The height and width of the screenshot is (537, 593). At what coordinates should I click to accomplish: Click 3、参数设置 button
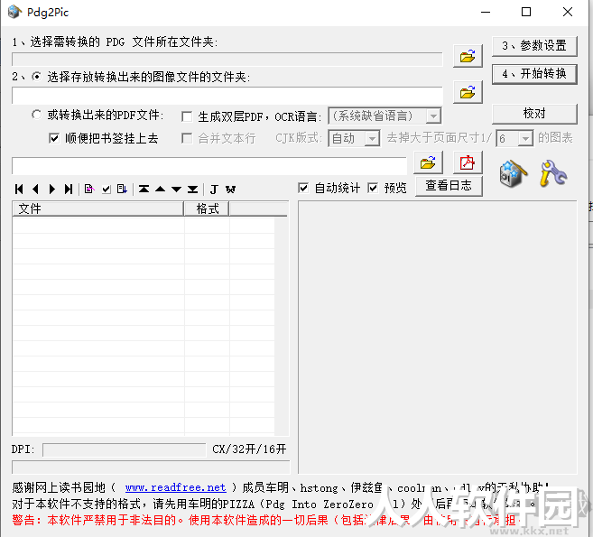pyautogui.click(x=534, y=46)
